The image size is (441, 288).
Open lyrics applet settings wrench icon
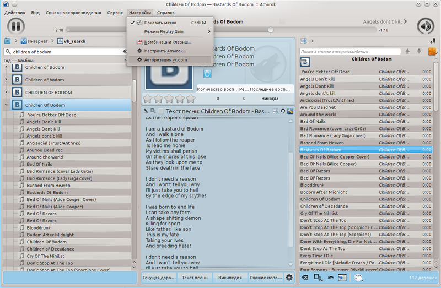coord(291,111)
